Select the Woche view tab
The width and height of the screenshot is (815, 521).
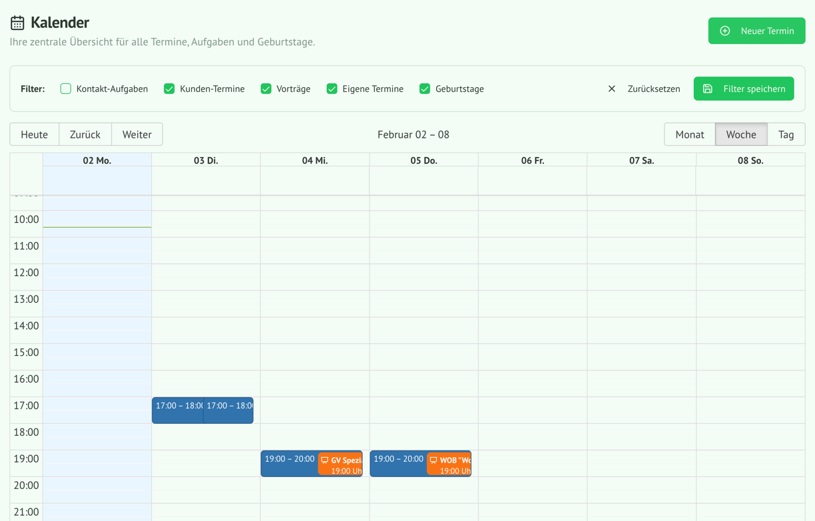point(740,134)
